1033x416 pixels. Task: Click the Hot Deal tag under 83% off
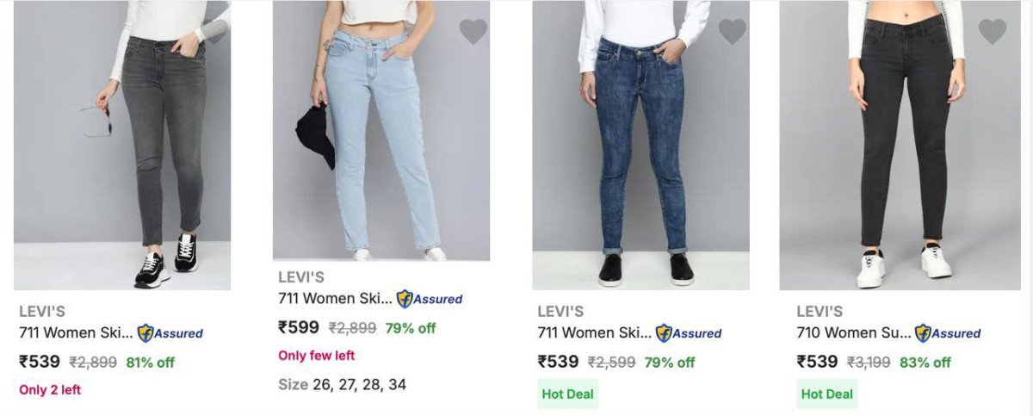click(827, 394)
